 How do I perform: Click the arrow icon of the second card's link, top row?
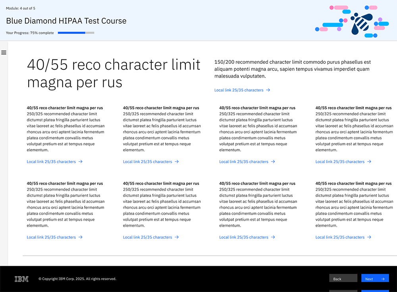[x=177, y=162]
